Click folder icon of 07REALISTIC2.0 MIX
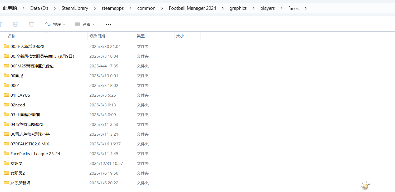The image size is (395, 192). [7, 144]
